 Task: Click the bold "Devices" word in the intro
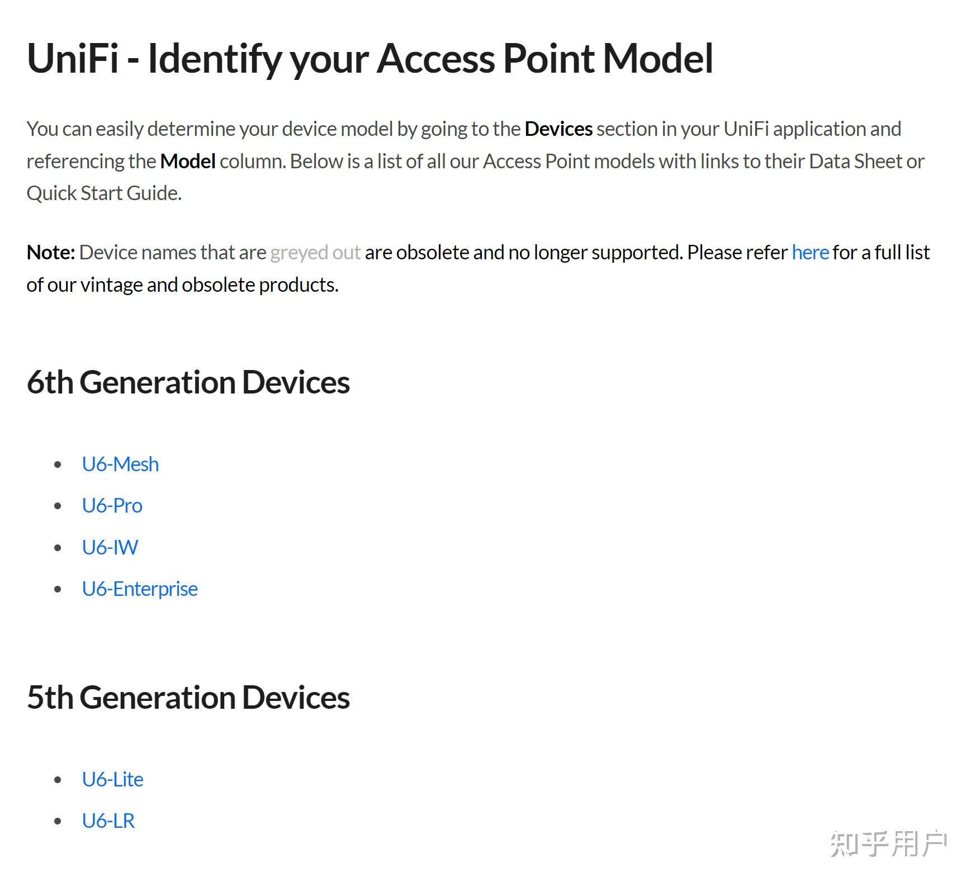click(x=558, y=129)
